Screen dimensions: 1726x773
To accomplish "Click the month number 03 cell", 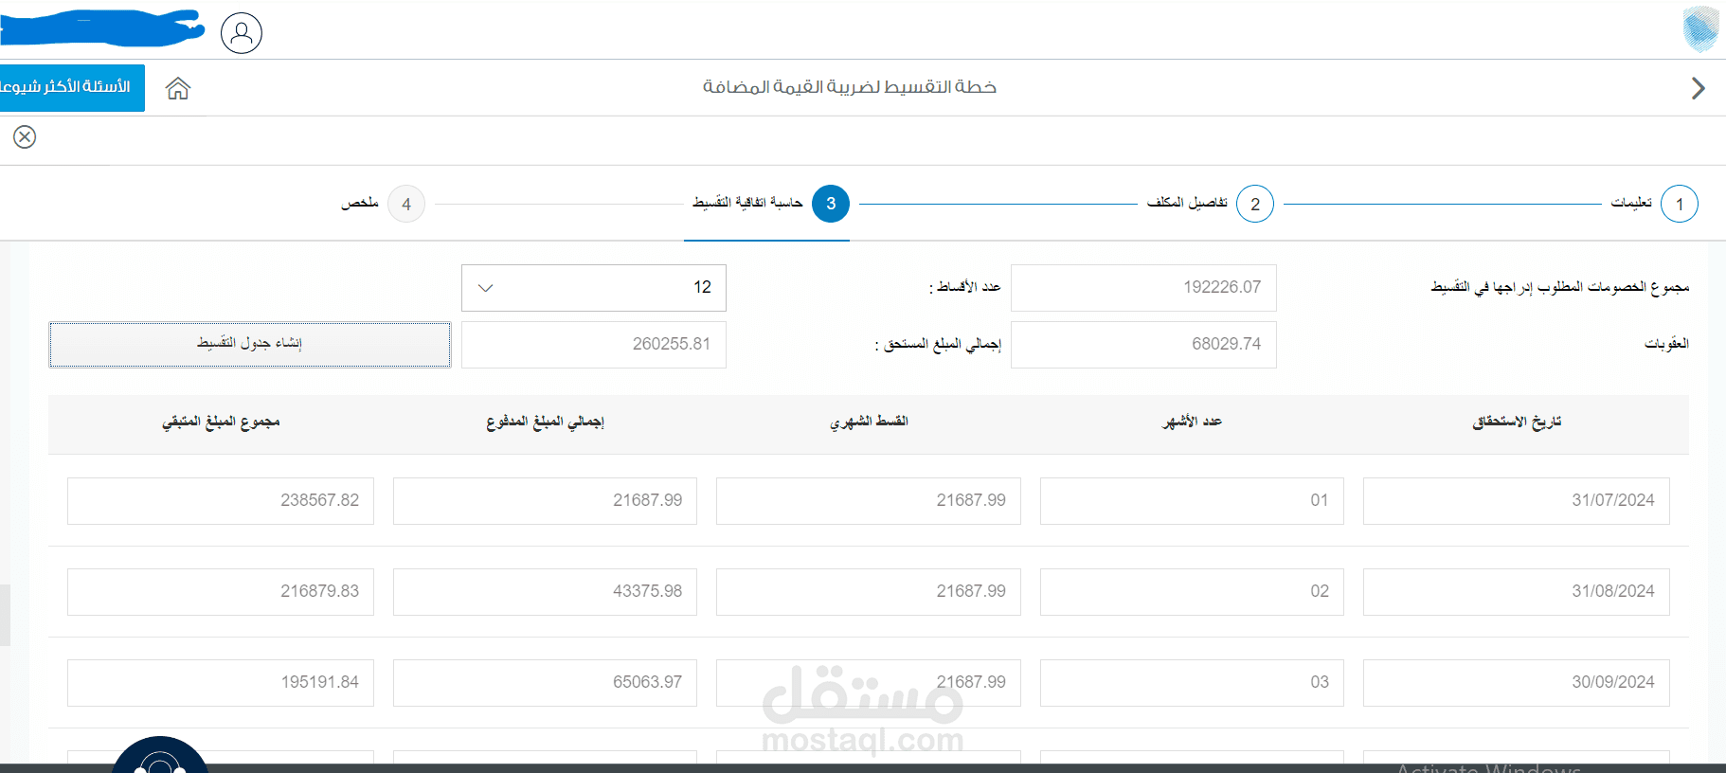I will (1192, 683).
